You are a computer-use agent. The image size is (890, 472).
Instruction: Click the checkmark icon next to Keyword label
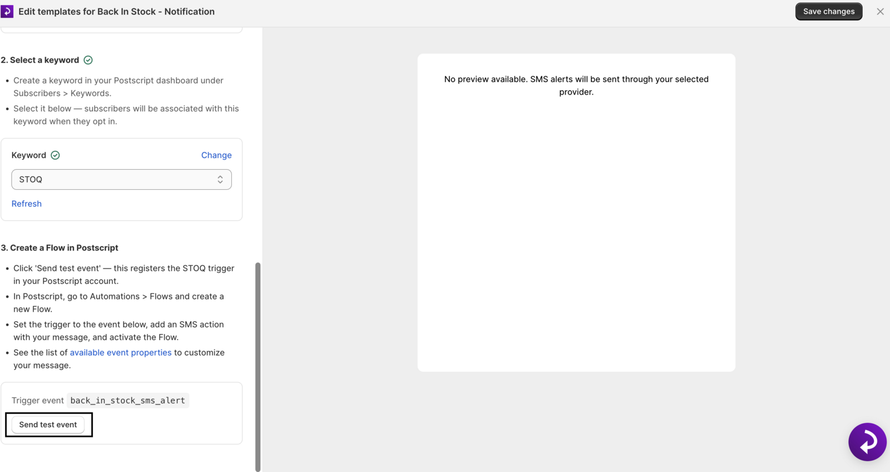tap(55, 155)
